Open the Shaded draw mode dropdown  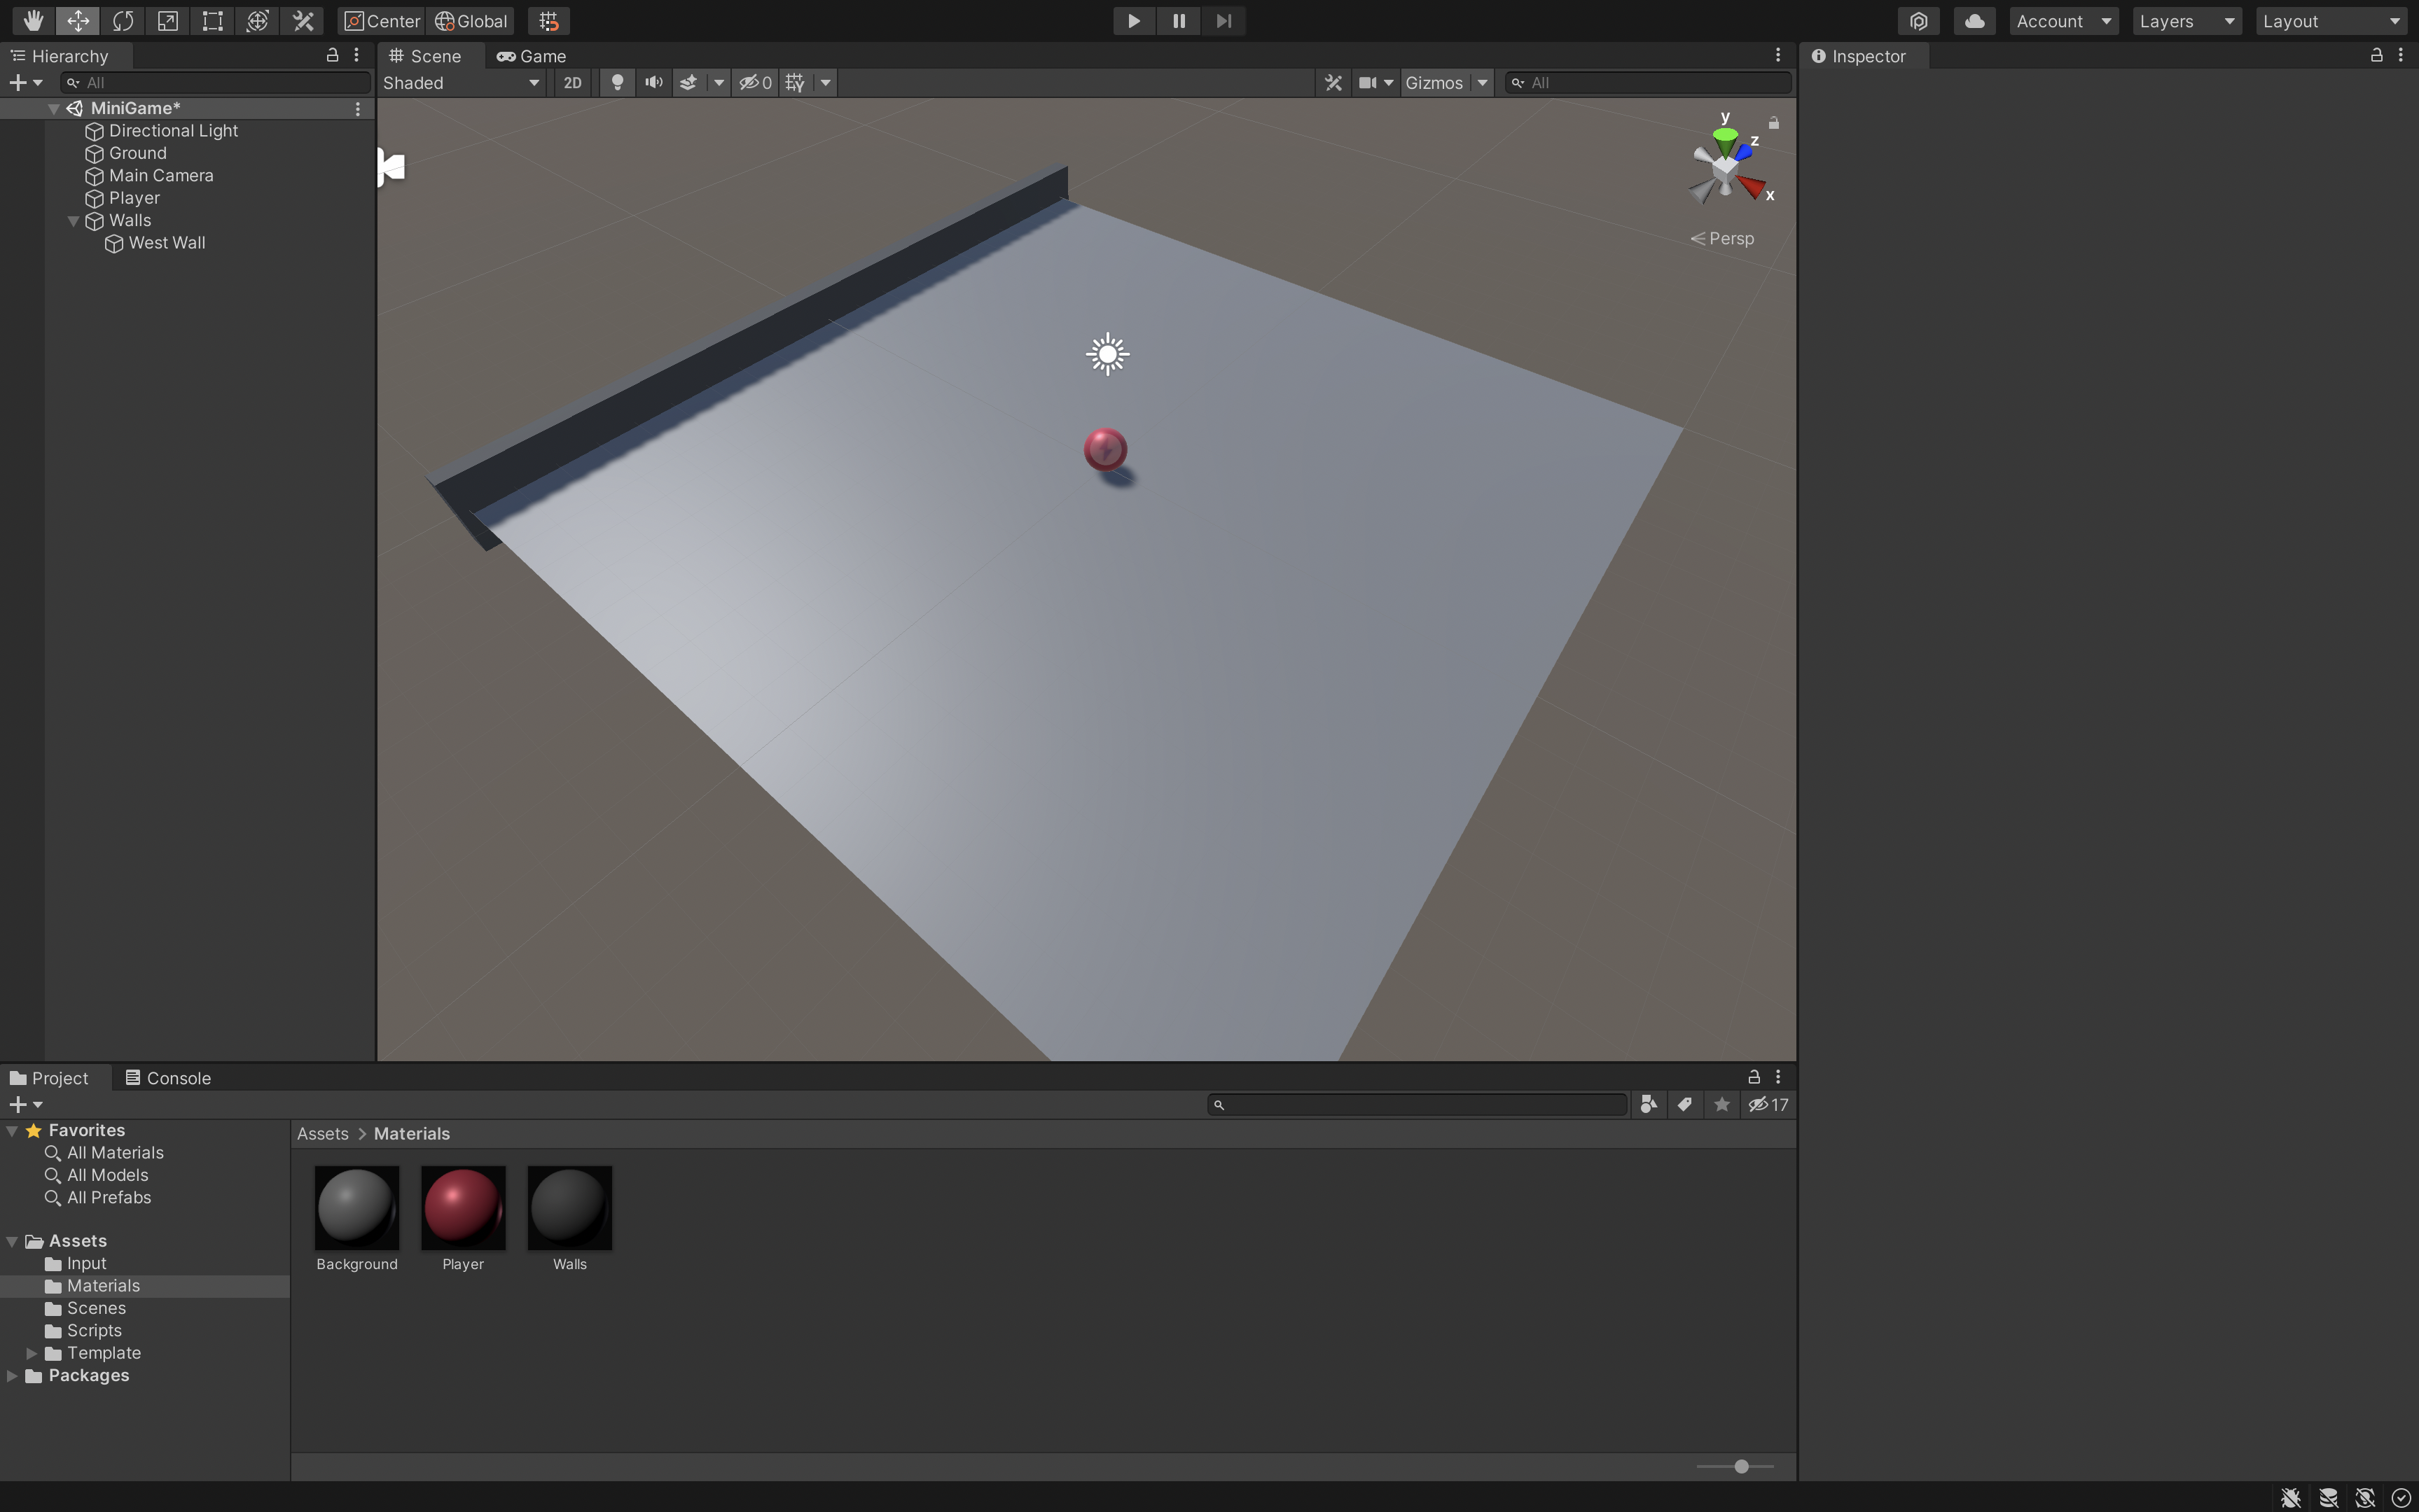coord(462,83)
